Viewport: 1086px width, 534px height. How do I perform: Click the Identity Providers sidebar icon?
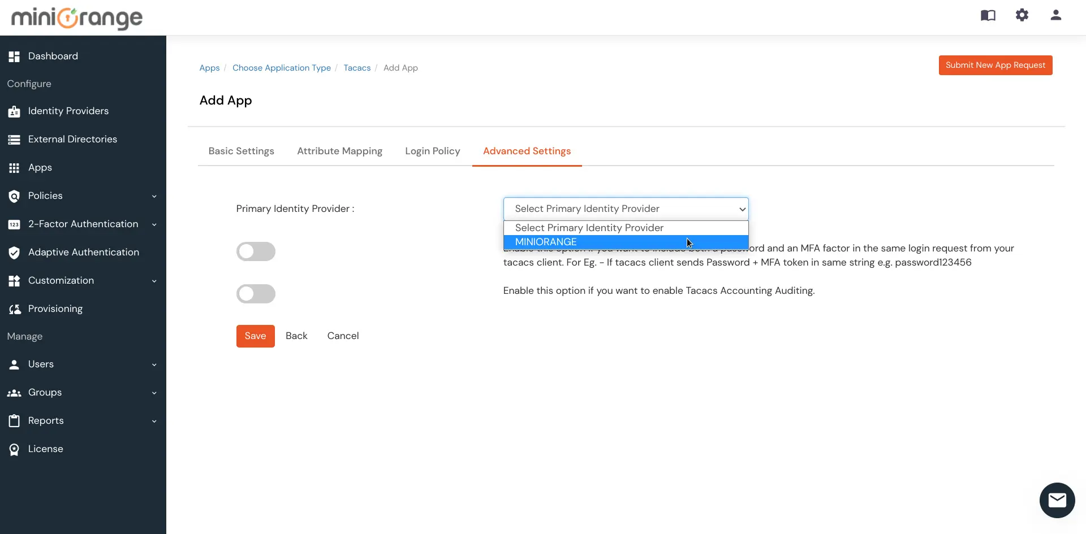(x=14, y=111)
